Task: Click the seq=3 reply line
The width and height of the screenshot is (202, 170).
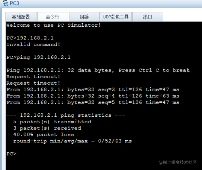Action: coord(93,89)
